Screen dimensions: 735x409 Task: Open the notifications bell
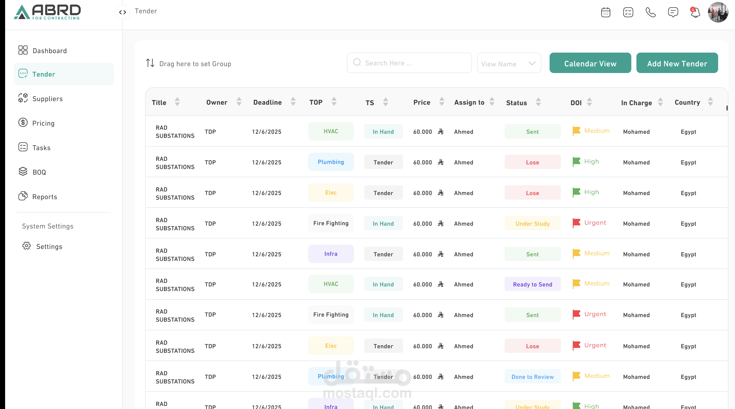click(695, 12)
